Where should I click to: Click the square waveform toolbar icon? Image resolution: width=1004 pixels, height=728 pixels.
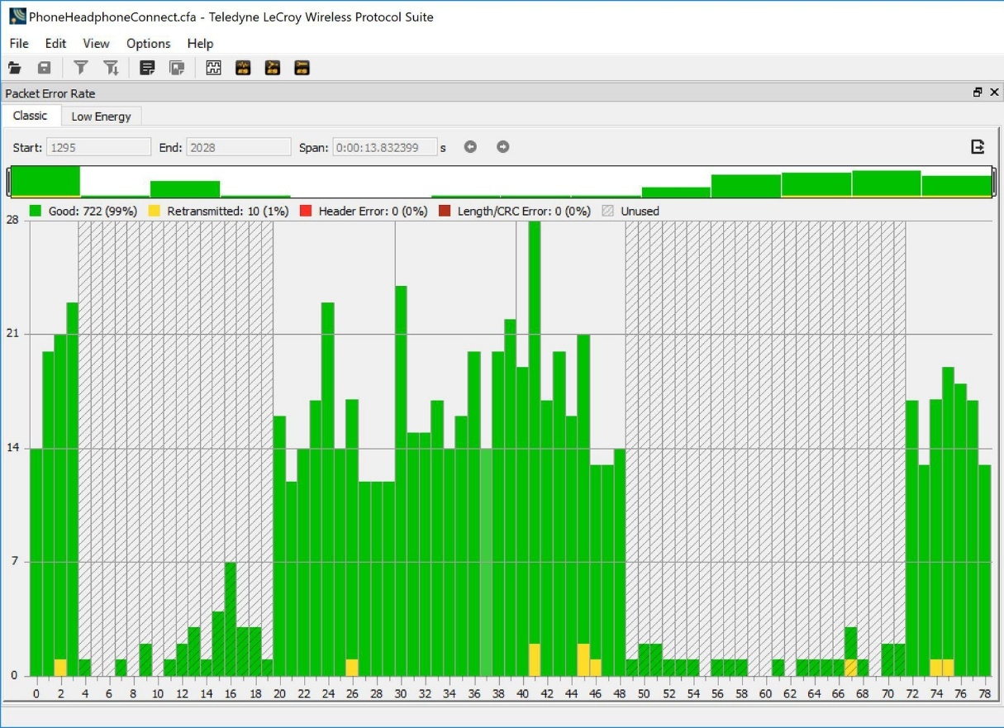click(213, 69)
